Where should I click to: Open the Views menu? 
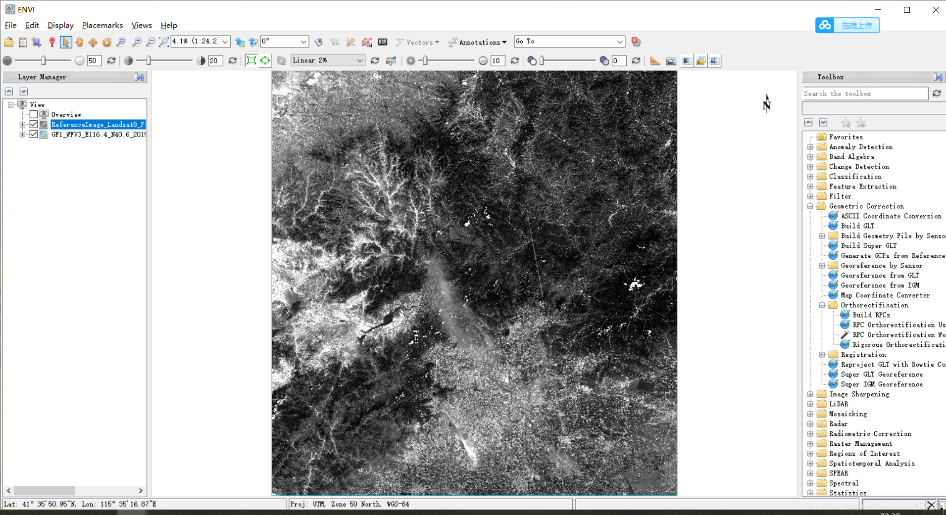(x=142, y=25)
